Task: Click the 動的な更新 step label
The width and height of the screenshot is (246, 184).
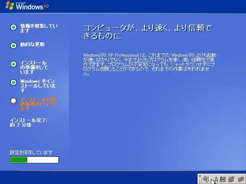Action: coord(32,44)
